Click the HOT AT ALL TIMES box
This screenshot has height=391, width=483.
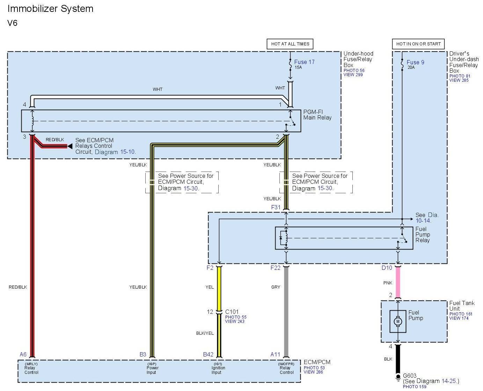290,44
